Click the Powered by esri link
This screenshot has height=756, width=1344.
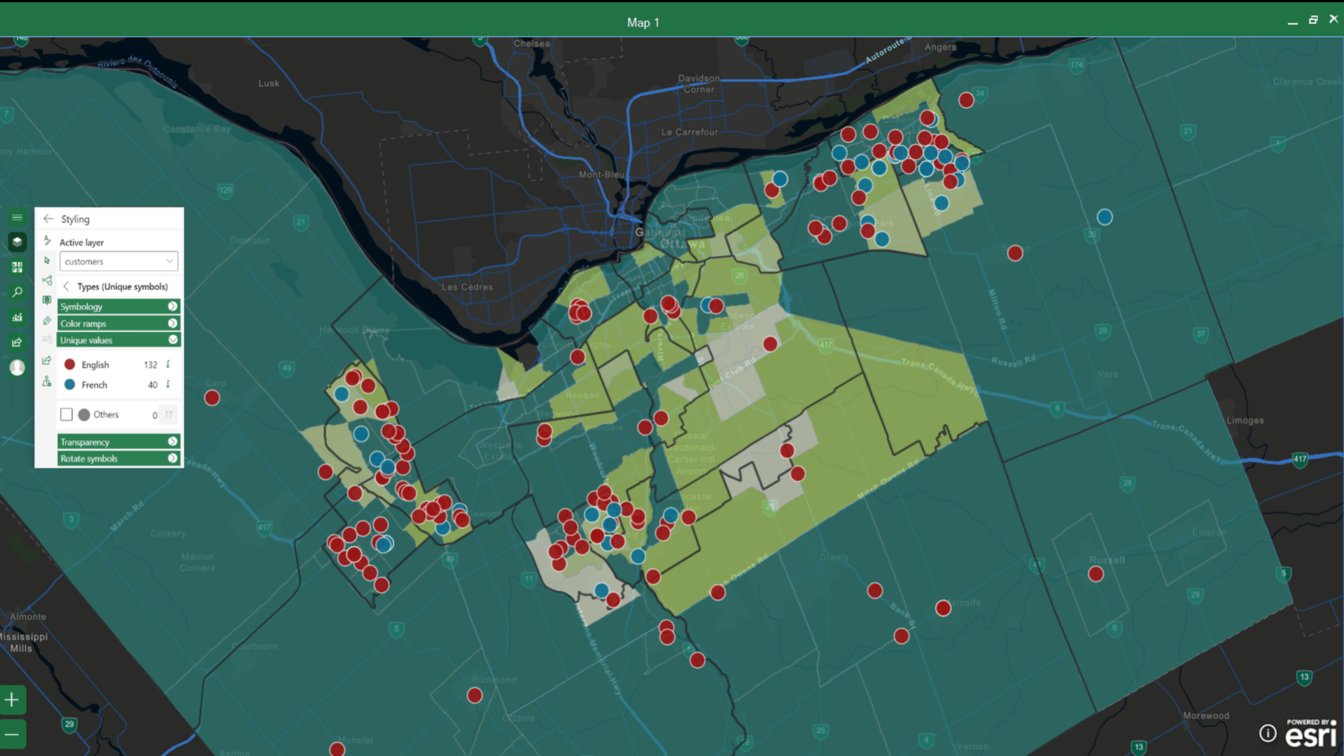coord(1312,734)
